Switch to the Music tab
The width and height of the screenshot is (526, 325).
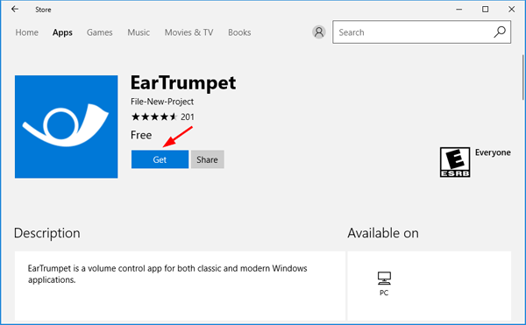point(139,32)
